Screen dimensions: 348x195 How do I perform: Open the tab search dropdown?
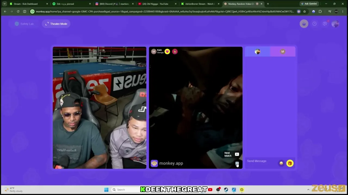(4, 4)
